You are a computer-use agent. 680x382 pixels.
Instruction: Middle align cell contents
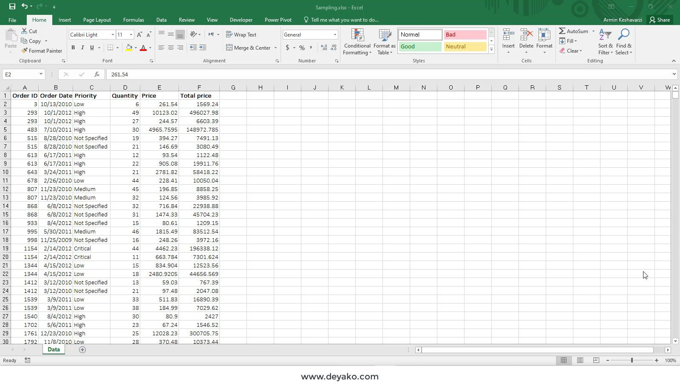pos(171,34)
